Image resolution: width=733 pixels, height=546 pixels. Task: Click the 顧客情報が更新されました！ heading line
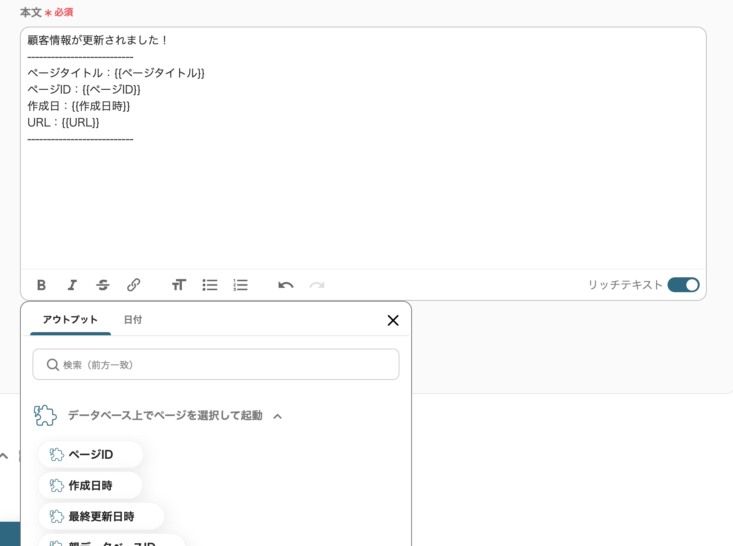click(98, 40)
